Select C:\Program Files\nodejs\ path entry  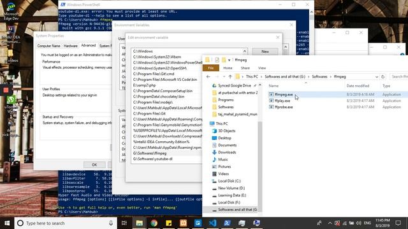167,102
